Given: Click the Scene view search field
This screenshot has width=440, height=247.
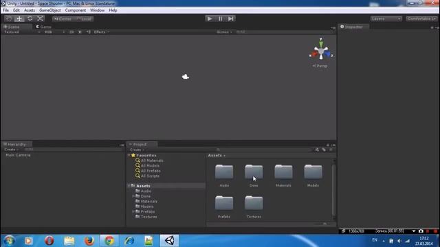Looking at the screenshot, I should [x=284, y=32].
